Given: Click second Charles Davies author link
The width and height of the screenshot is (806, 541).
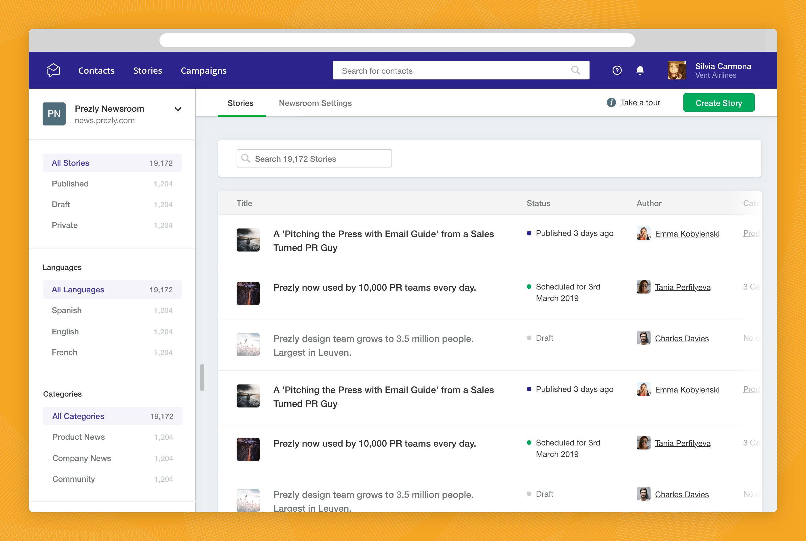Looking at the screenshot, I should 682,494.
